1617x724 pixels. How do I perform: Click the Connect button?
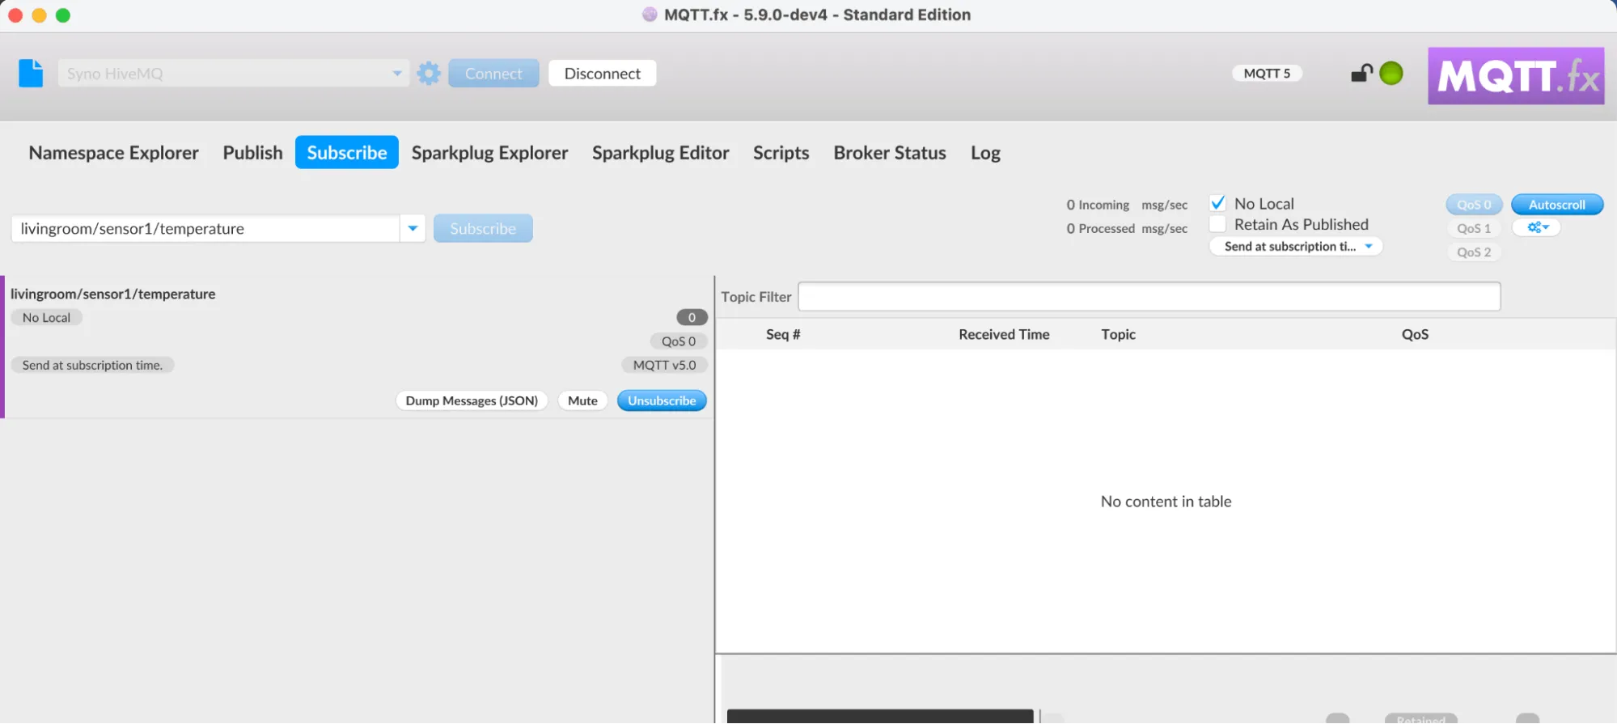point(493,74)
